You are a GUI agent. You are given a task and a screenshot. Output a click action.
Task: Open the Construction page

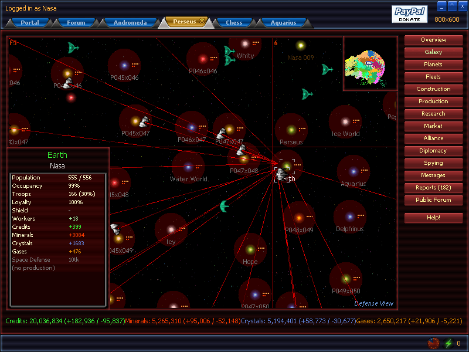[x=433, y=89]
